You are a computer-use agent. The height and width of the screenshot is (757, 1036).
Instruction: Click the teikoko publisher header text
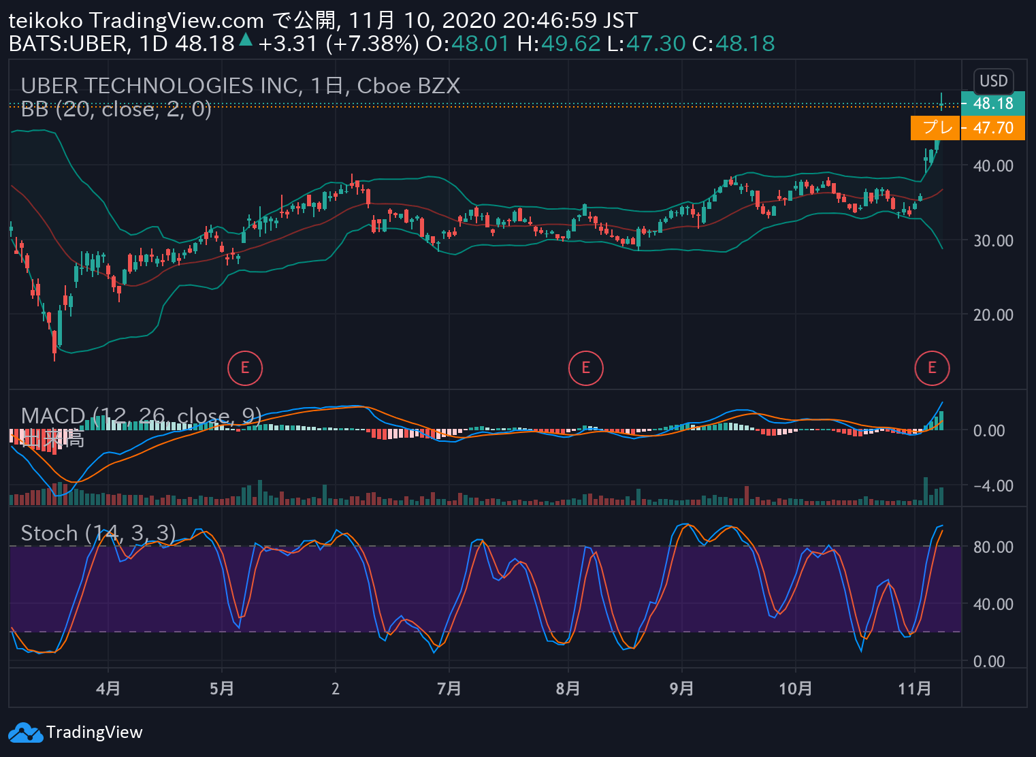coord(45,21)
